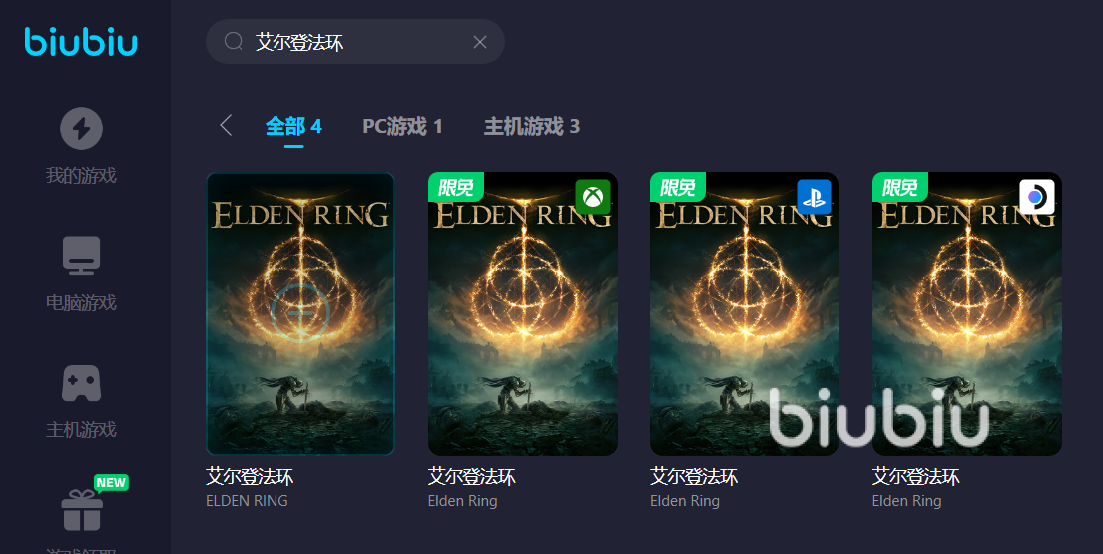
Task: Click 艾尔登法环 title under PlayStation card
Action: coord(694,477)
